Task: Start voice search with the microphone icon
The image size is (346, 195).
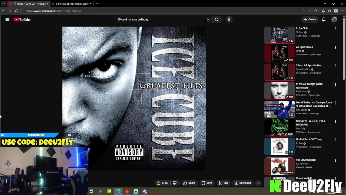Action: point(229,19)
